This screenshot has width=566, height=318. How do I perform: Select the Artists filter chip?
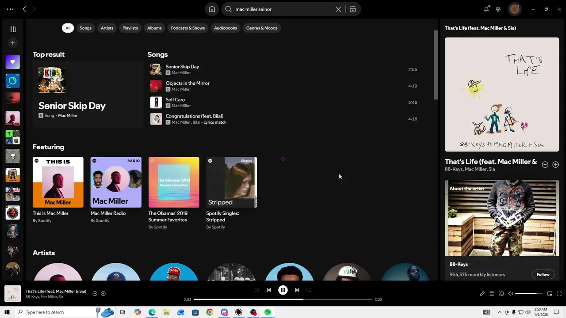(107, 28)
